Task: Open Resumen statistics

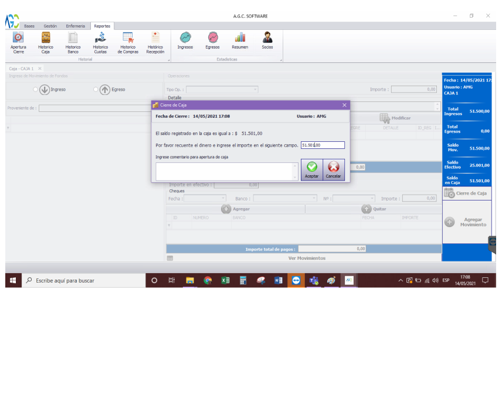Action: click(x=240, y=40)
